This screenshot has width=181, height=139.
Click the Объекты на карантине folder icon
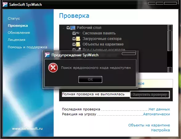78,44
